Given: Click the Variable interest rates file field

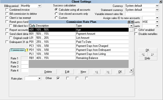Looking at the screenshot, I should point(140,14).
